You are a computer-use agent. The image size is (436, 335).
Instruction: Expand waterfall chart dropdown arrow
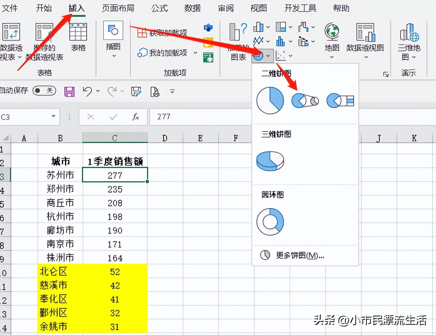(313, 27)
